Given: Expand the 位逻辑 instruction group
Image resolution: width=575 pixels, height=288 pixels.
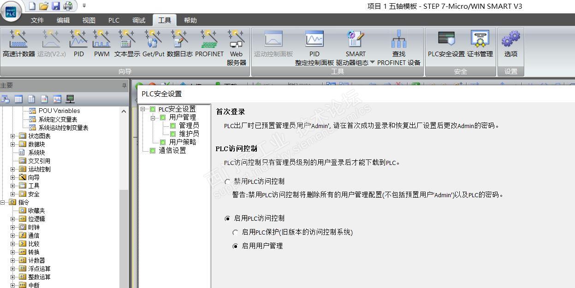Looking at the screenshot, I should 13,219.
